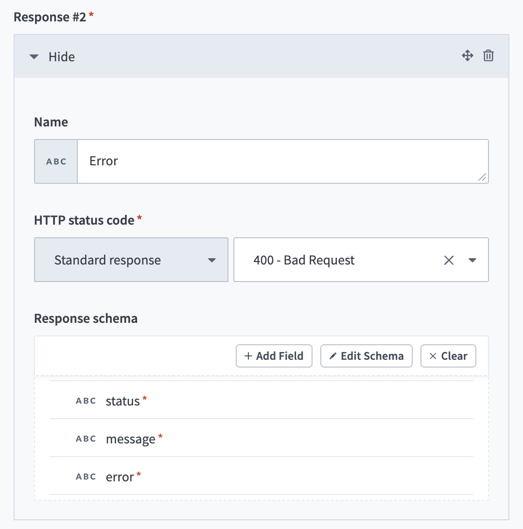Click the four-arrow move handle icon
523x529 pixels.
[467, 56]
